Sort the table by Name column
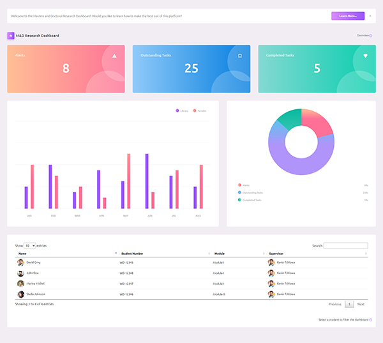The height and width of the screenshot is (343, 383). click(64, 254)
